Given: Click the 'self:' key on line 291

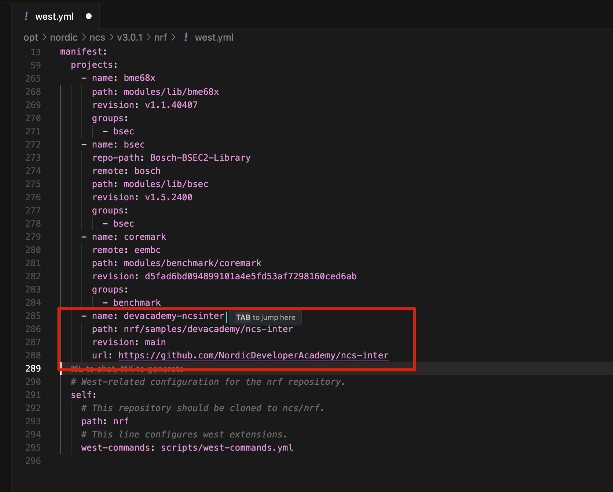Looking at the screenshot, I should [83, 395].
